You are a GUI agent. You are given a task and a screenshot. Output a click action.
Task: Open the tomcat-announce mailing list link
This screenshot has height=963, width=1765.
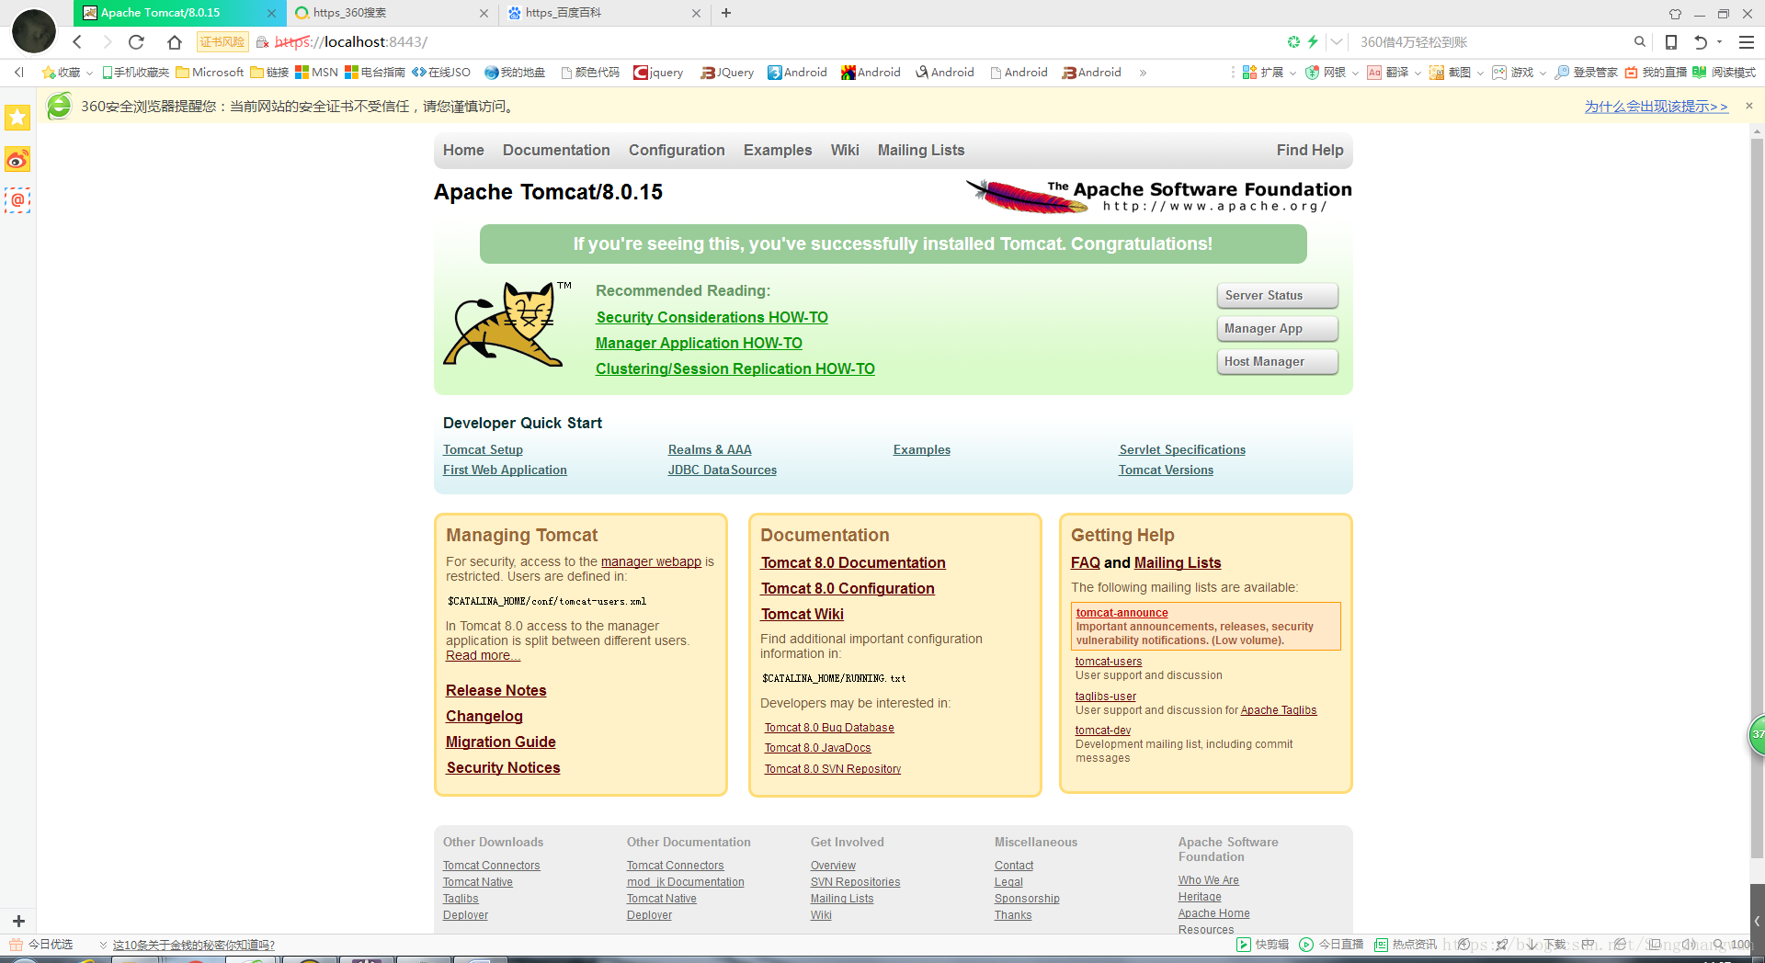[1122, 613]
